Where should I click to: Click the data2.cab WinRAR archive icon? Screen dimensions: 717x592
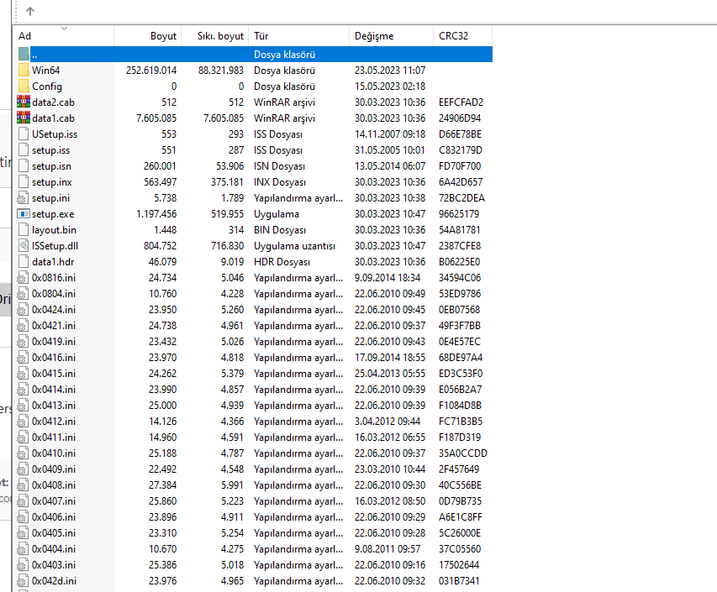(24, 102)
